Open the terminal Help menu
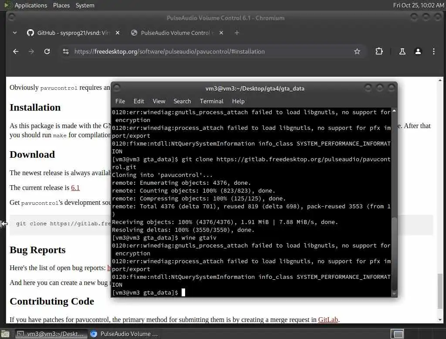The image size is (446, 339). [238, 102]
